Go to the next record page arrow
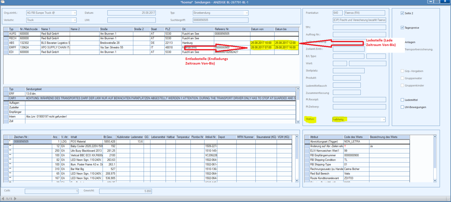This screenshot has width=451, height=202. pyautogui.click(x=15, y=199)
